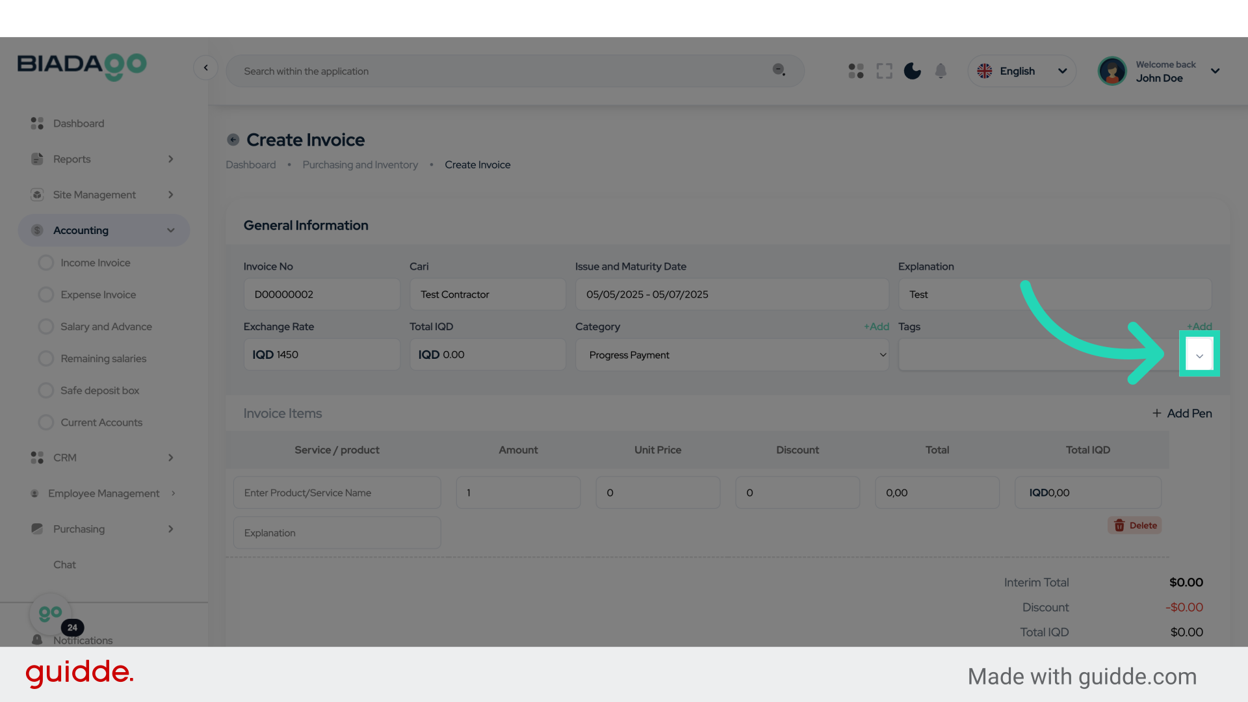Toggle dark mode moon icon
Viewport: 1248px width, 702px height.
click(x=912, y=71)
